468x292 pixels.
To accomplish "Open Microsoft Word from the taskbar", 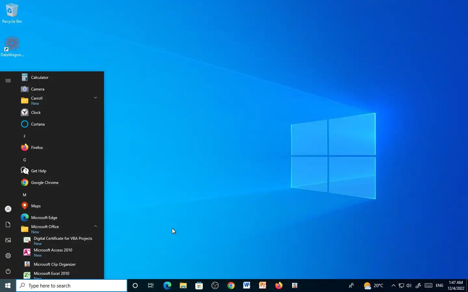I will (247, 286).
